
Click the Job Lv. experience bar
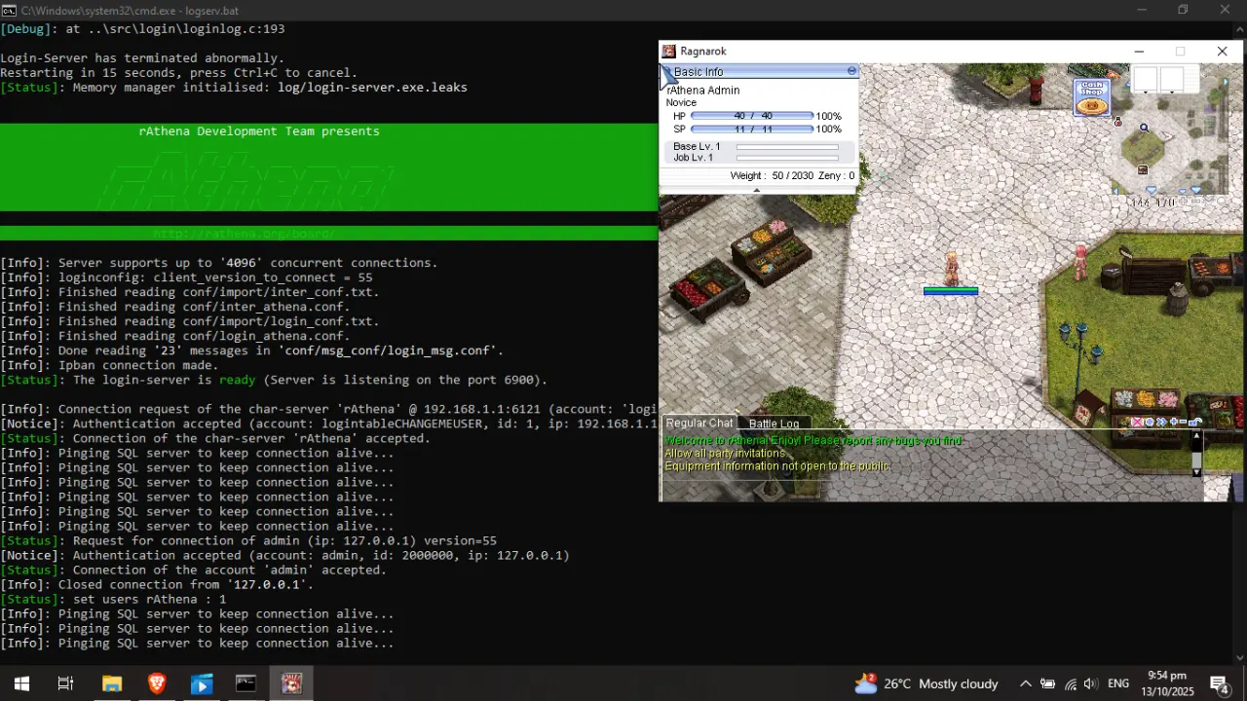point(787,158)
